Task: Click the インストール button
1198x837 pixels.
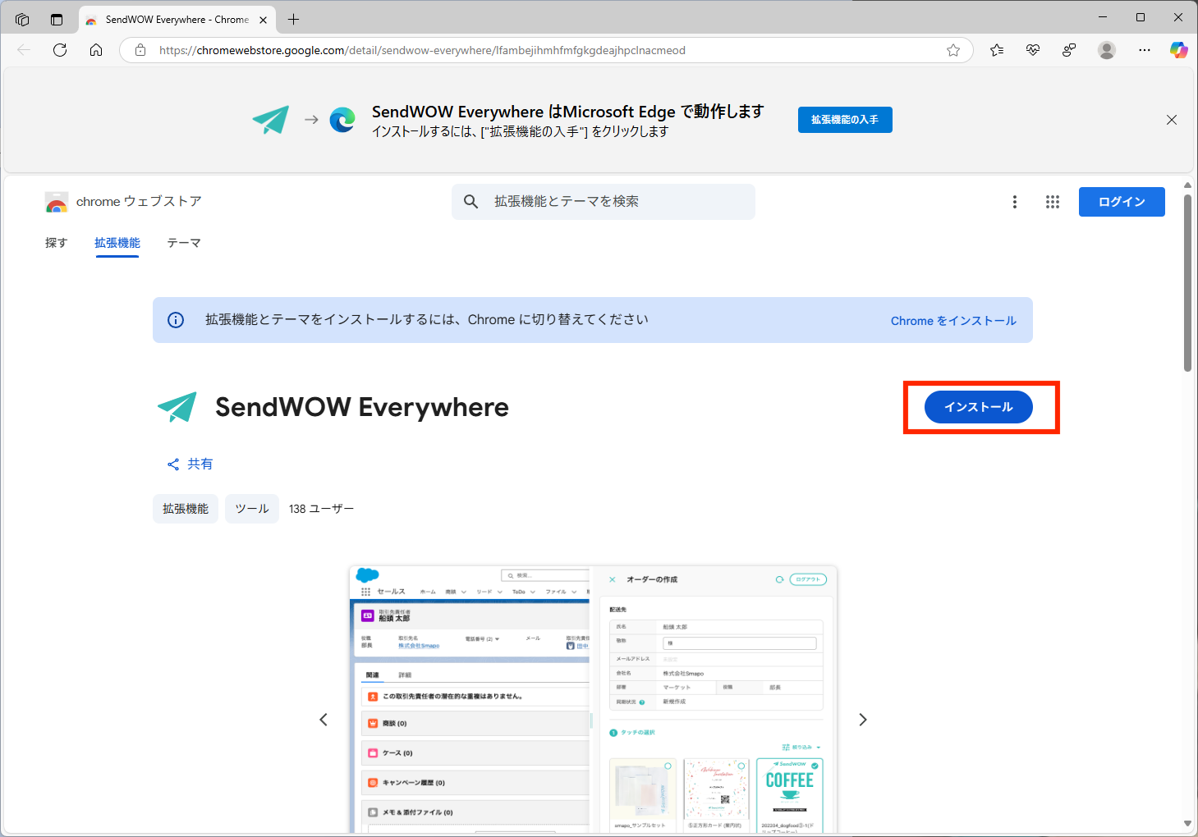Action: 979,407
